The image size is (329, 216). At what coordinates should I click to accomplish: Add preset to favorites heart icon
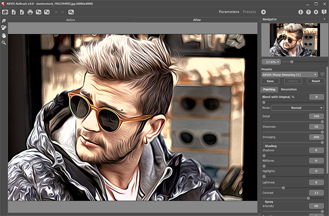322,74
